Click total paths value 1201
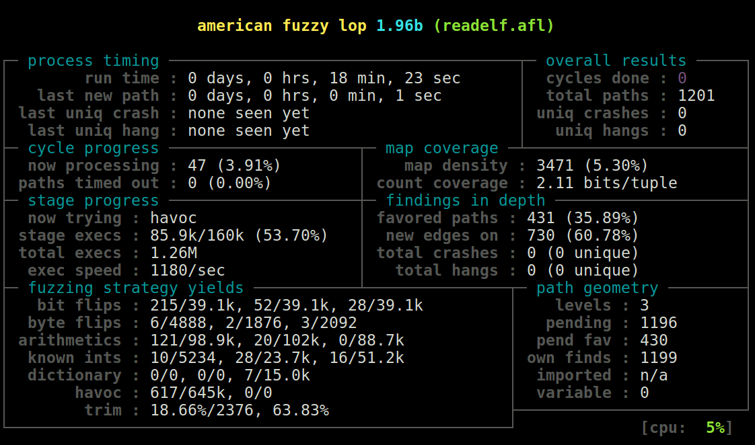This screenshot has width=755, height=445. coord(696,95)
